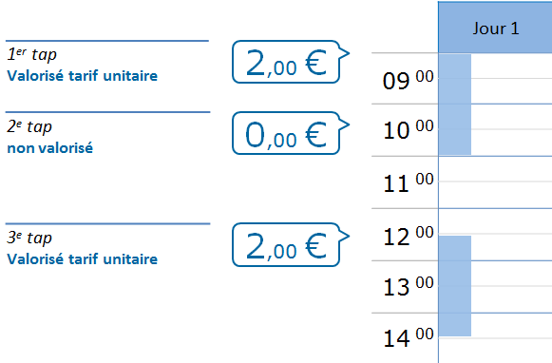This screenshot has width=552, height=363.
Task: Click the 12 00 time label
Action: [408, 236]
